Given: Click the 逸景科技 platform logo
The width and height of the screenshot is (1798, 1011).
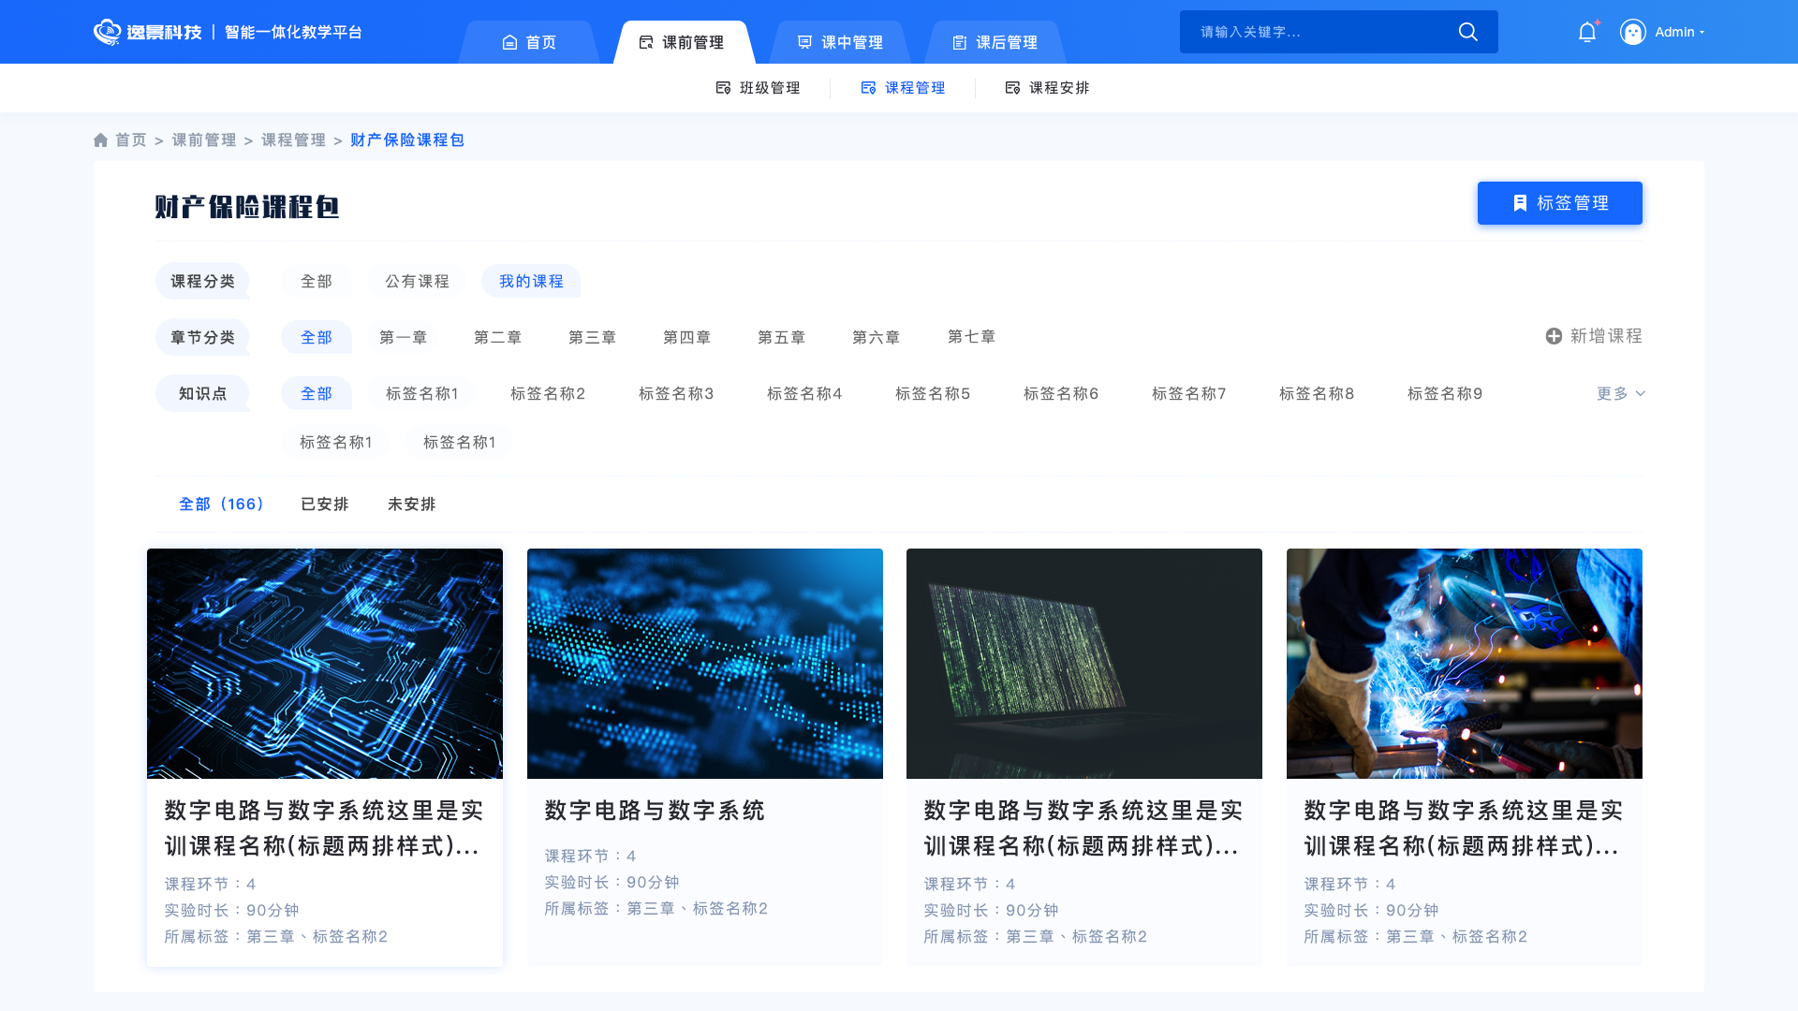Looking at the screenshot, I should (150, 31).
